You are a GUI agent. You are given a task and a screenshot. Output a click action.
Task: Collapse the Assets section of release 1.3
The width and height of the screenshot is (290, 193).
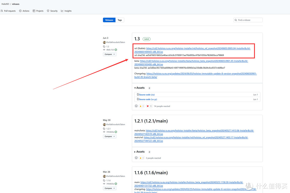click(140, 88)
